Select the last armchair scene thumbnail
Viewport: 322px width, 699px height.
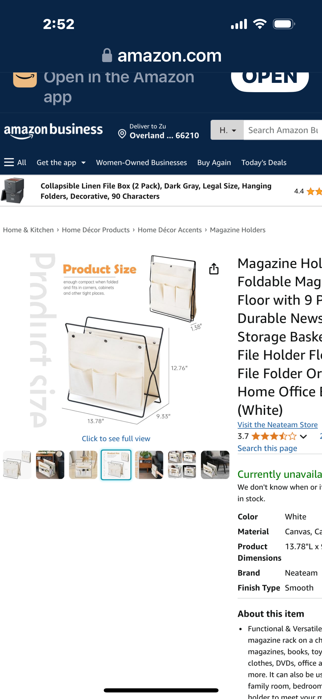click(x=215, y=464)
